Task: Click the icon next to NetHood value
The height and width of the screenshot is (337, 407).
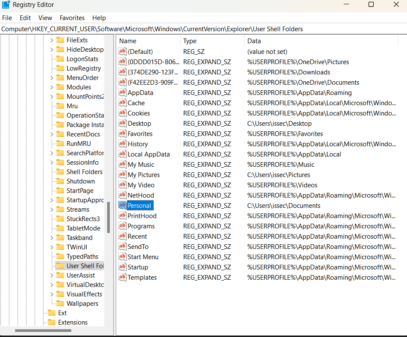Action: 122,195
